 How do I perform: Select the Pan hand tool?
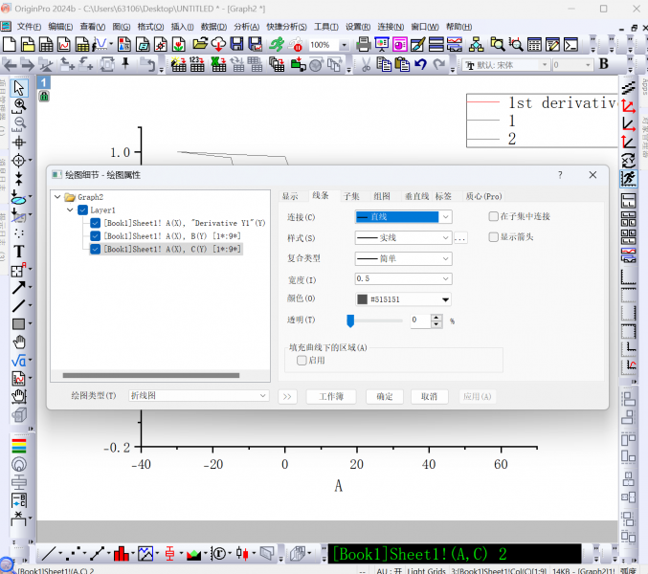(19, 342)
